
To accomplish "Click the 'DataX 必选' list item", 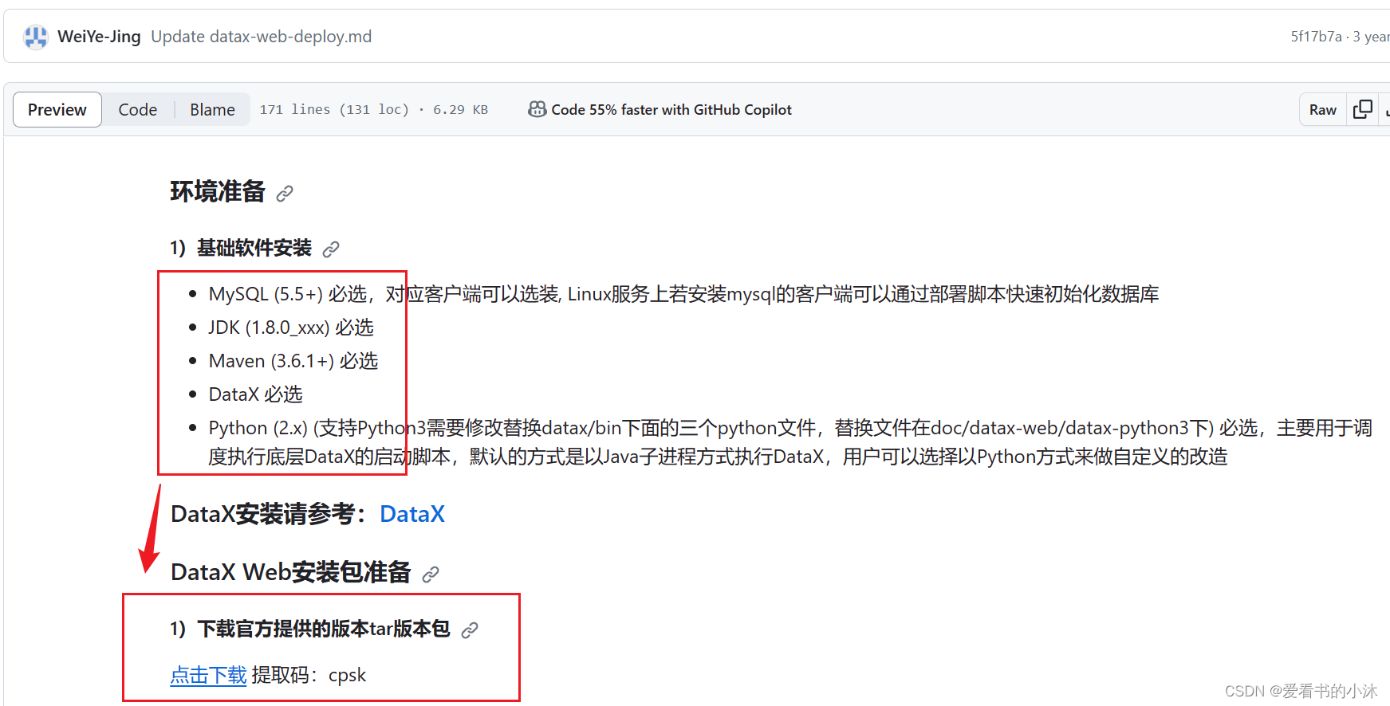I will tap(256, 394).
